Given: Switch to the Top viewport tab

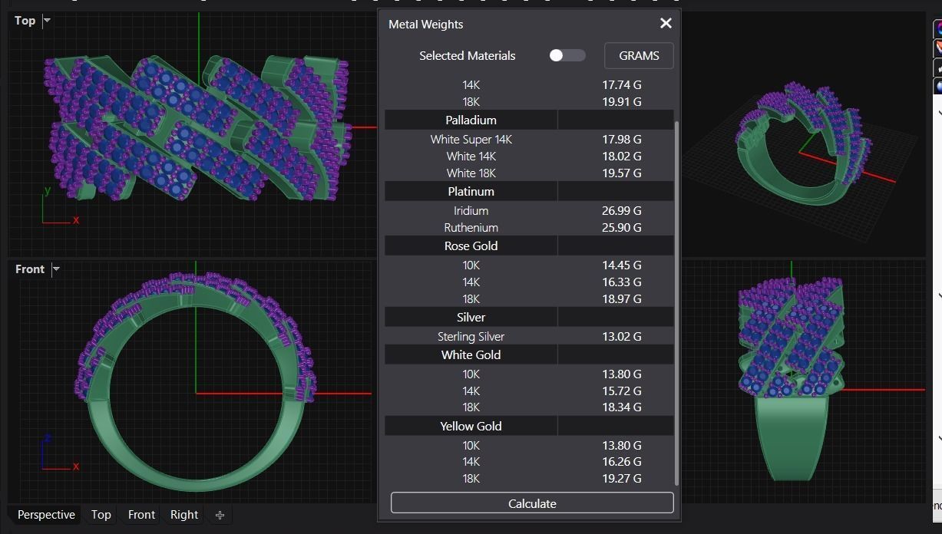Looking at the screenshot, I should tap(101, 515).
